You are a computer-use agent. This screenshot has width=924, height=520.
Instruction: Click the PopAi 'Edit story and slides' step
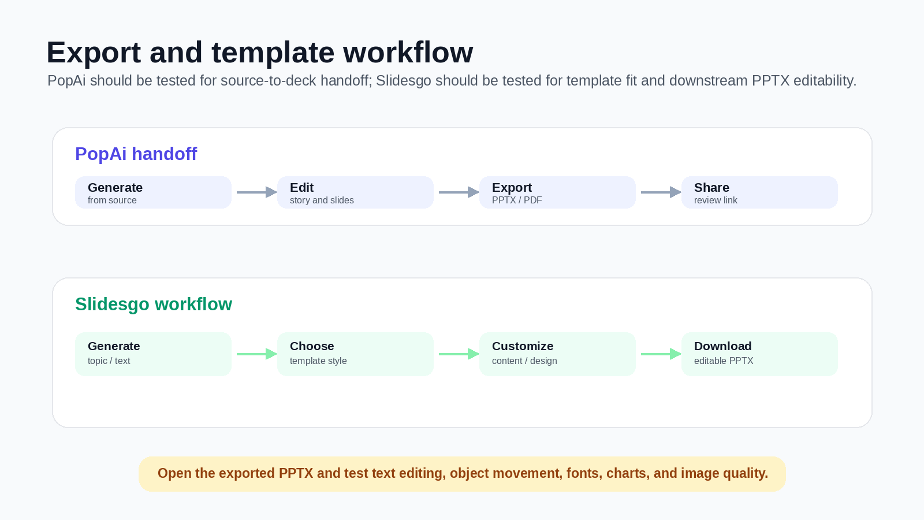[355, 192]
